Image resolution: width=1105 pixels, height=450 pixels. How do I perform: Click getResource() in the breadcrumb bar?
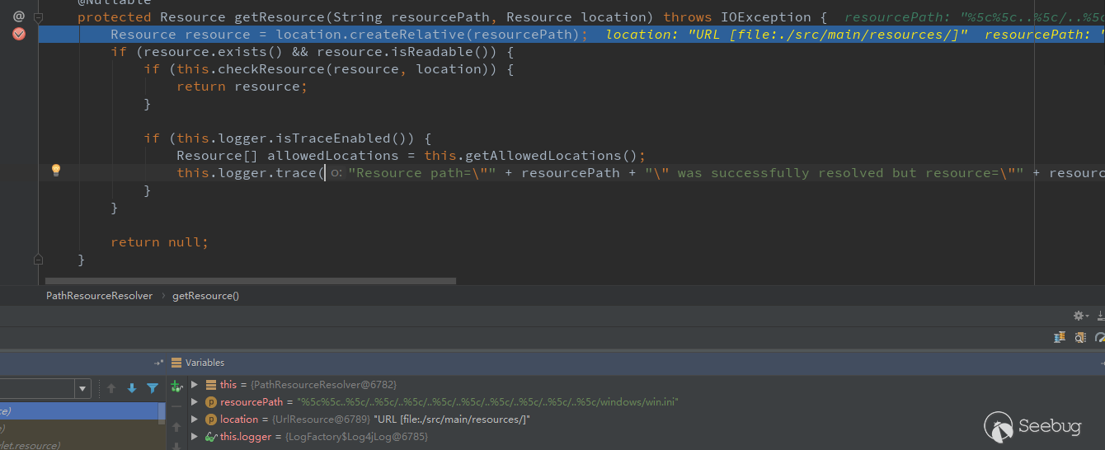205,295
